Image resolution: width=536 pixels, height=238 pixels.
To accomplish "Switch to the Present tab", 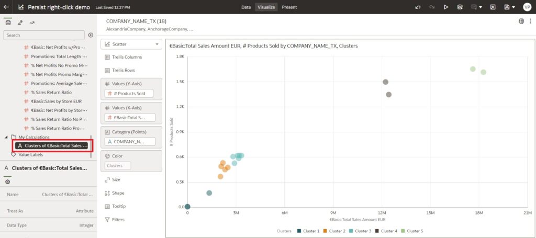I will click(289, 7).
